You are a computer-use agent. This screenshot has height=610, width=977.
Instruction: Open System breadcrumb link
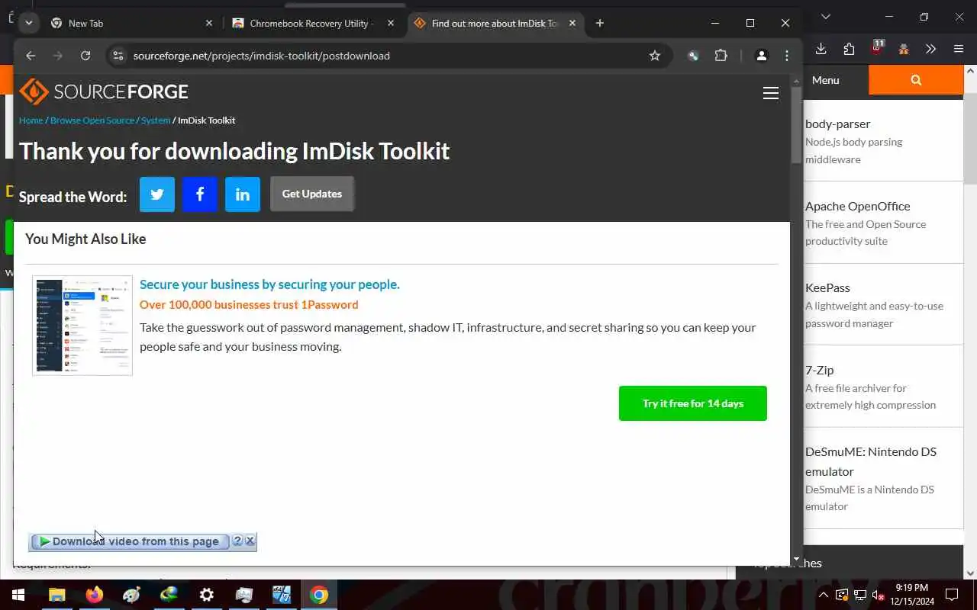(156, 120)
